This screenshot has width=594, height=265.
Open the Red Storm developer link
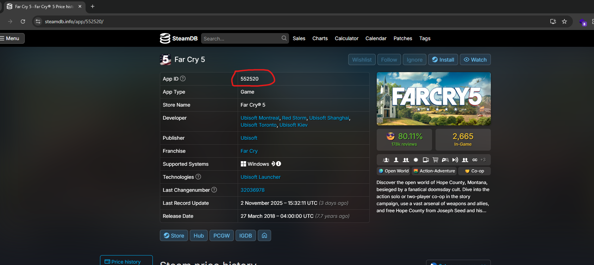294,118
